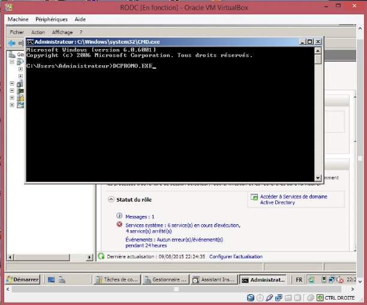
Task: Expand the last collapsed node in tree
Action: [x=11, y=105]
